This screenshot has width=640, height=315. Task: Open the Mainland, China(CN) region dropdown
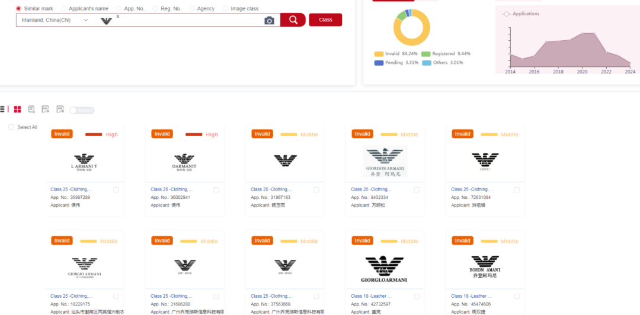pyautogui.click(x=55, y=20)
